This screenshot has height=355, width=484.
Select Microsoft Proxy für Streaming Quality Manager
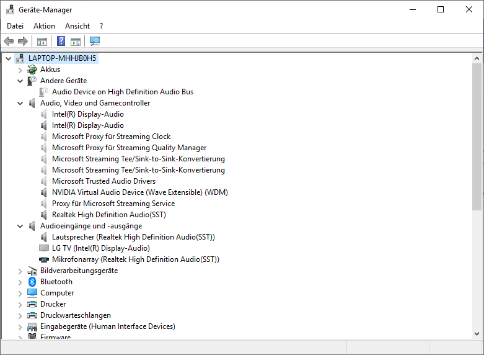(x=129, y=148)
